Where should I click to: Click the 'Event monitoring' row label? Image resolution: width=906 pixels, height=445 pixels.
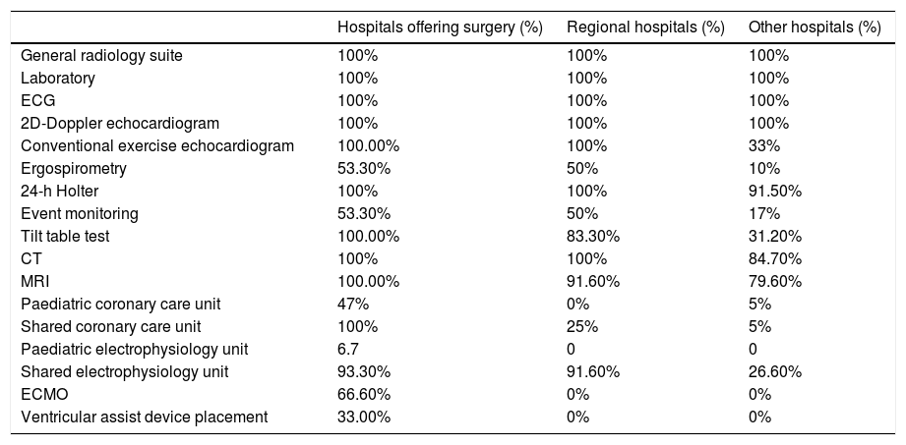[80, 213]
